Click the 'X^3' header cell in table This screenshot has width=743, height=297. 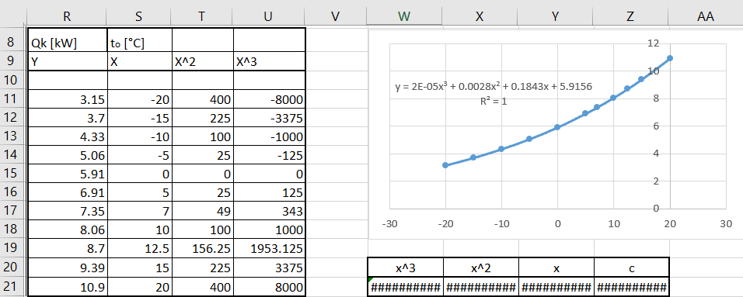click(x=269, y=61)
